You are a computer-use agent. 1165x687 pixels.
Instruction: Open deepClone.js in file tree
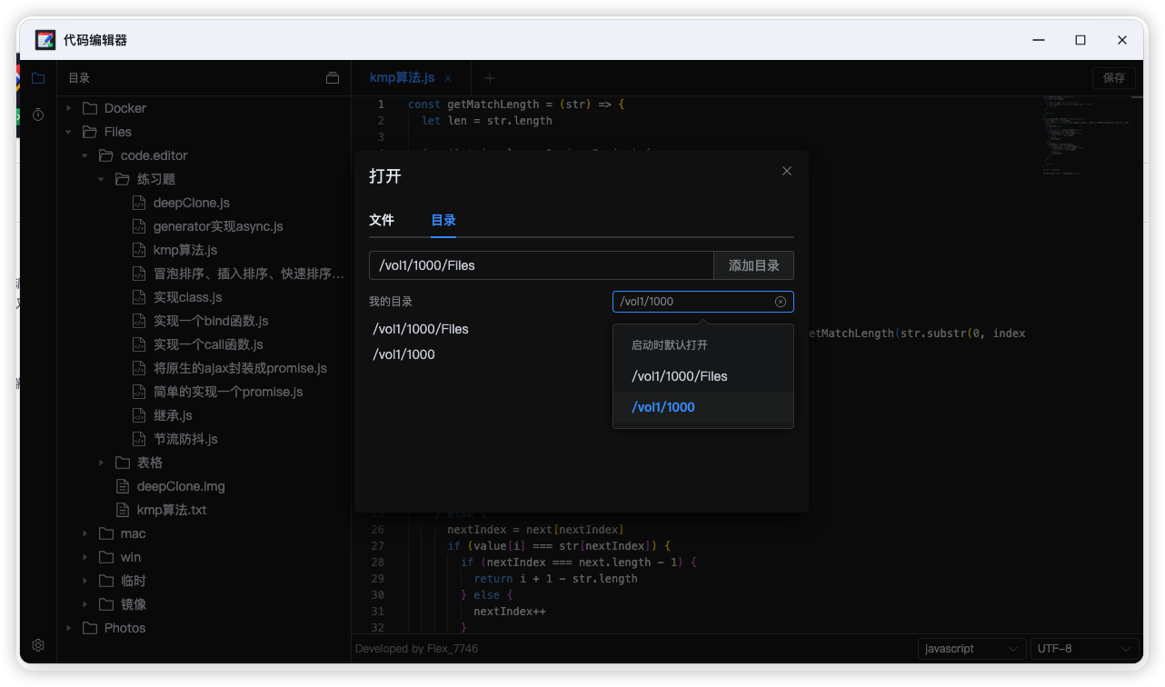click(191, 203)
